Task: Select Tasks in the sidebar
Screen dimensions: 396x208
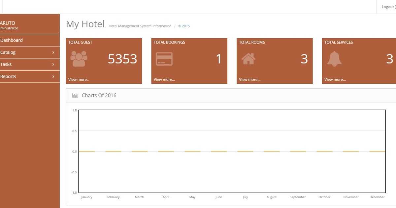Action: tap(6, 64)
